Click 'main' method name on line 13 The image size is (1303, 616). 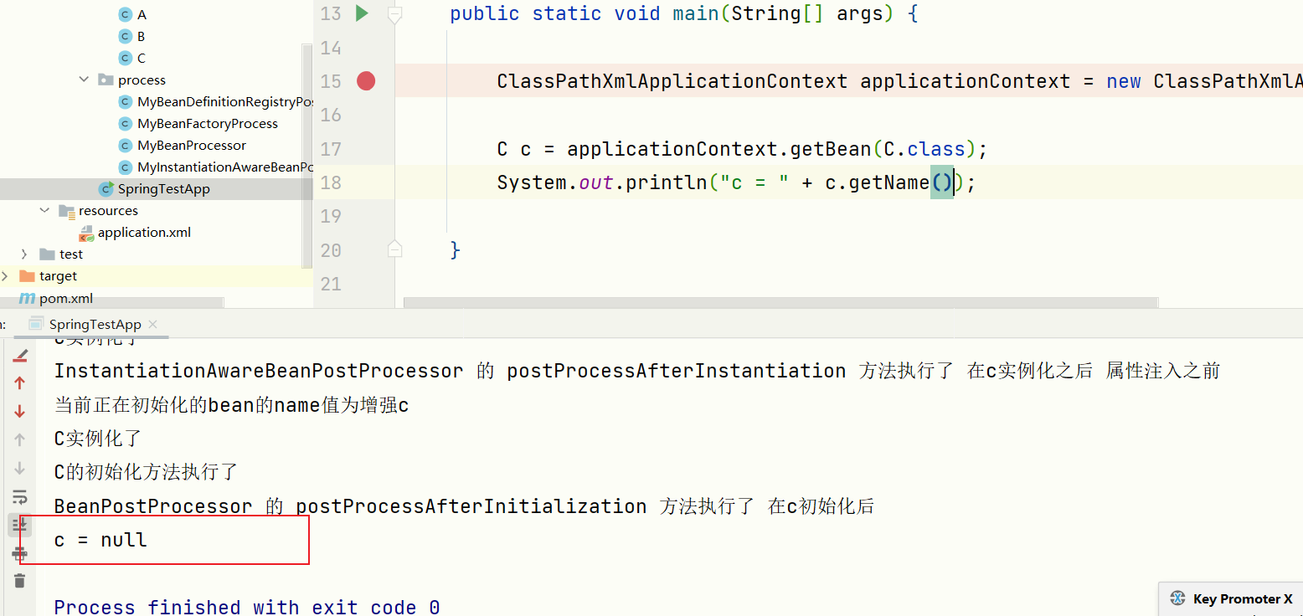click(695, 14)
